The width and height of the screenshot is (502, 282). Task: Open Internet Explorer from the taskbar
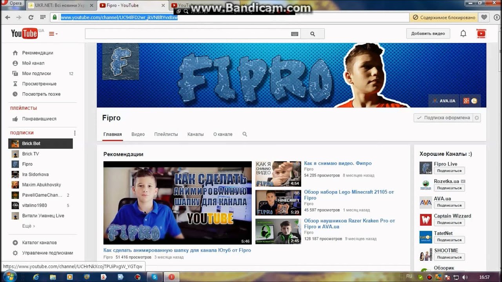[36, 277]
